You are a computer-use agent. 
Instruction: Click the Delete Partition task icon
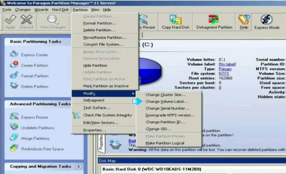click(x=14, y=86)
